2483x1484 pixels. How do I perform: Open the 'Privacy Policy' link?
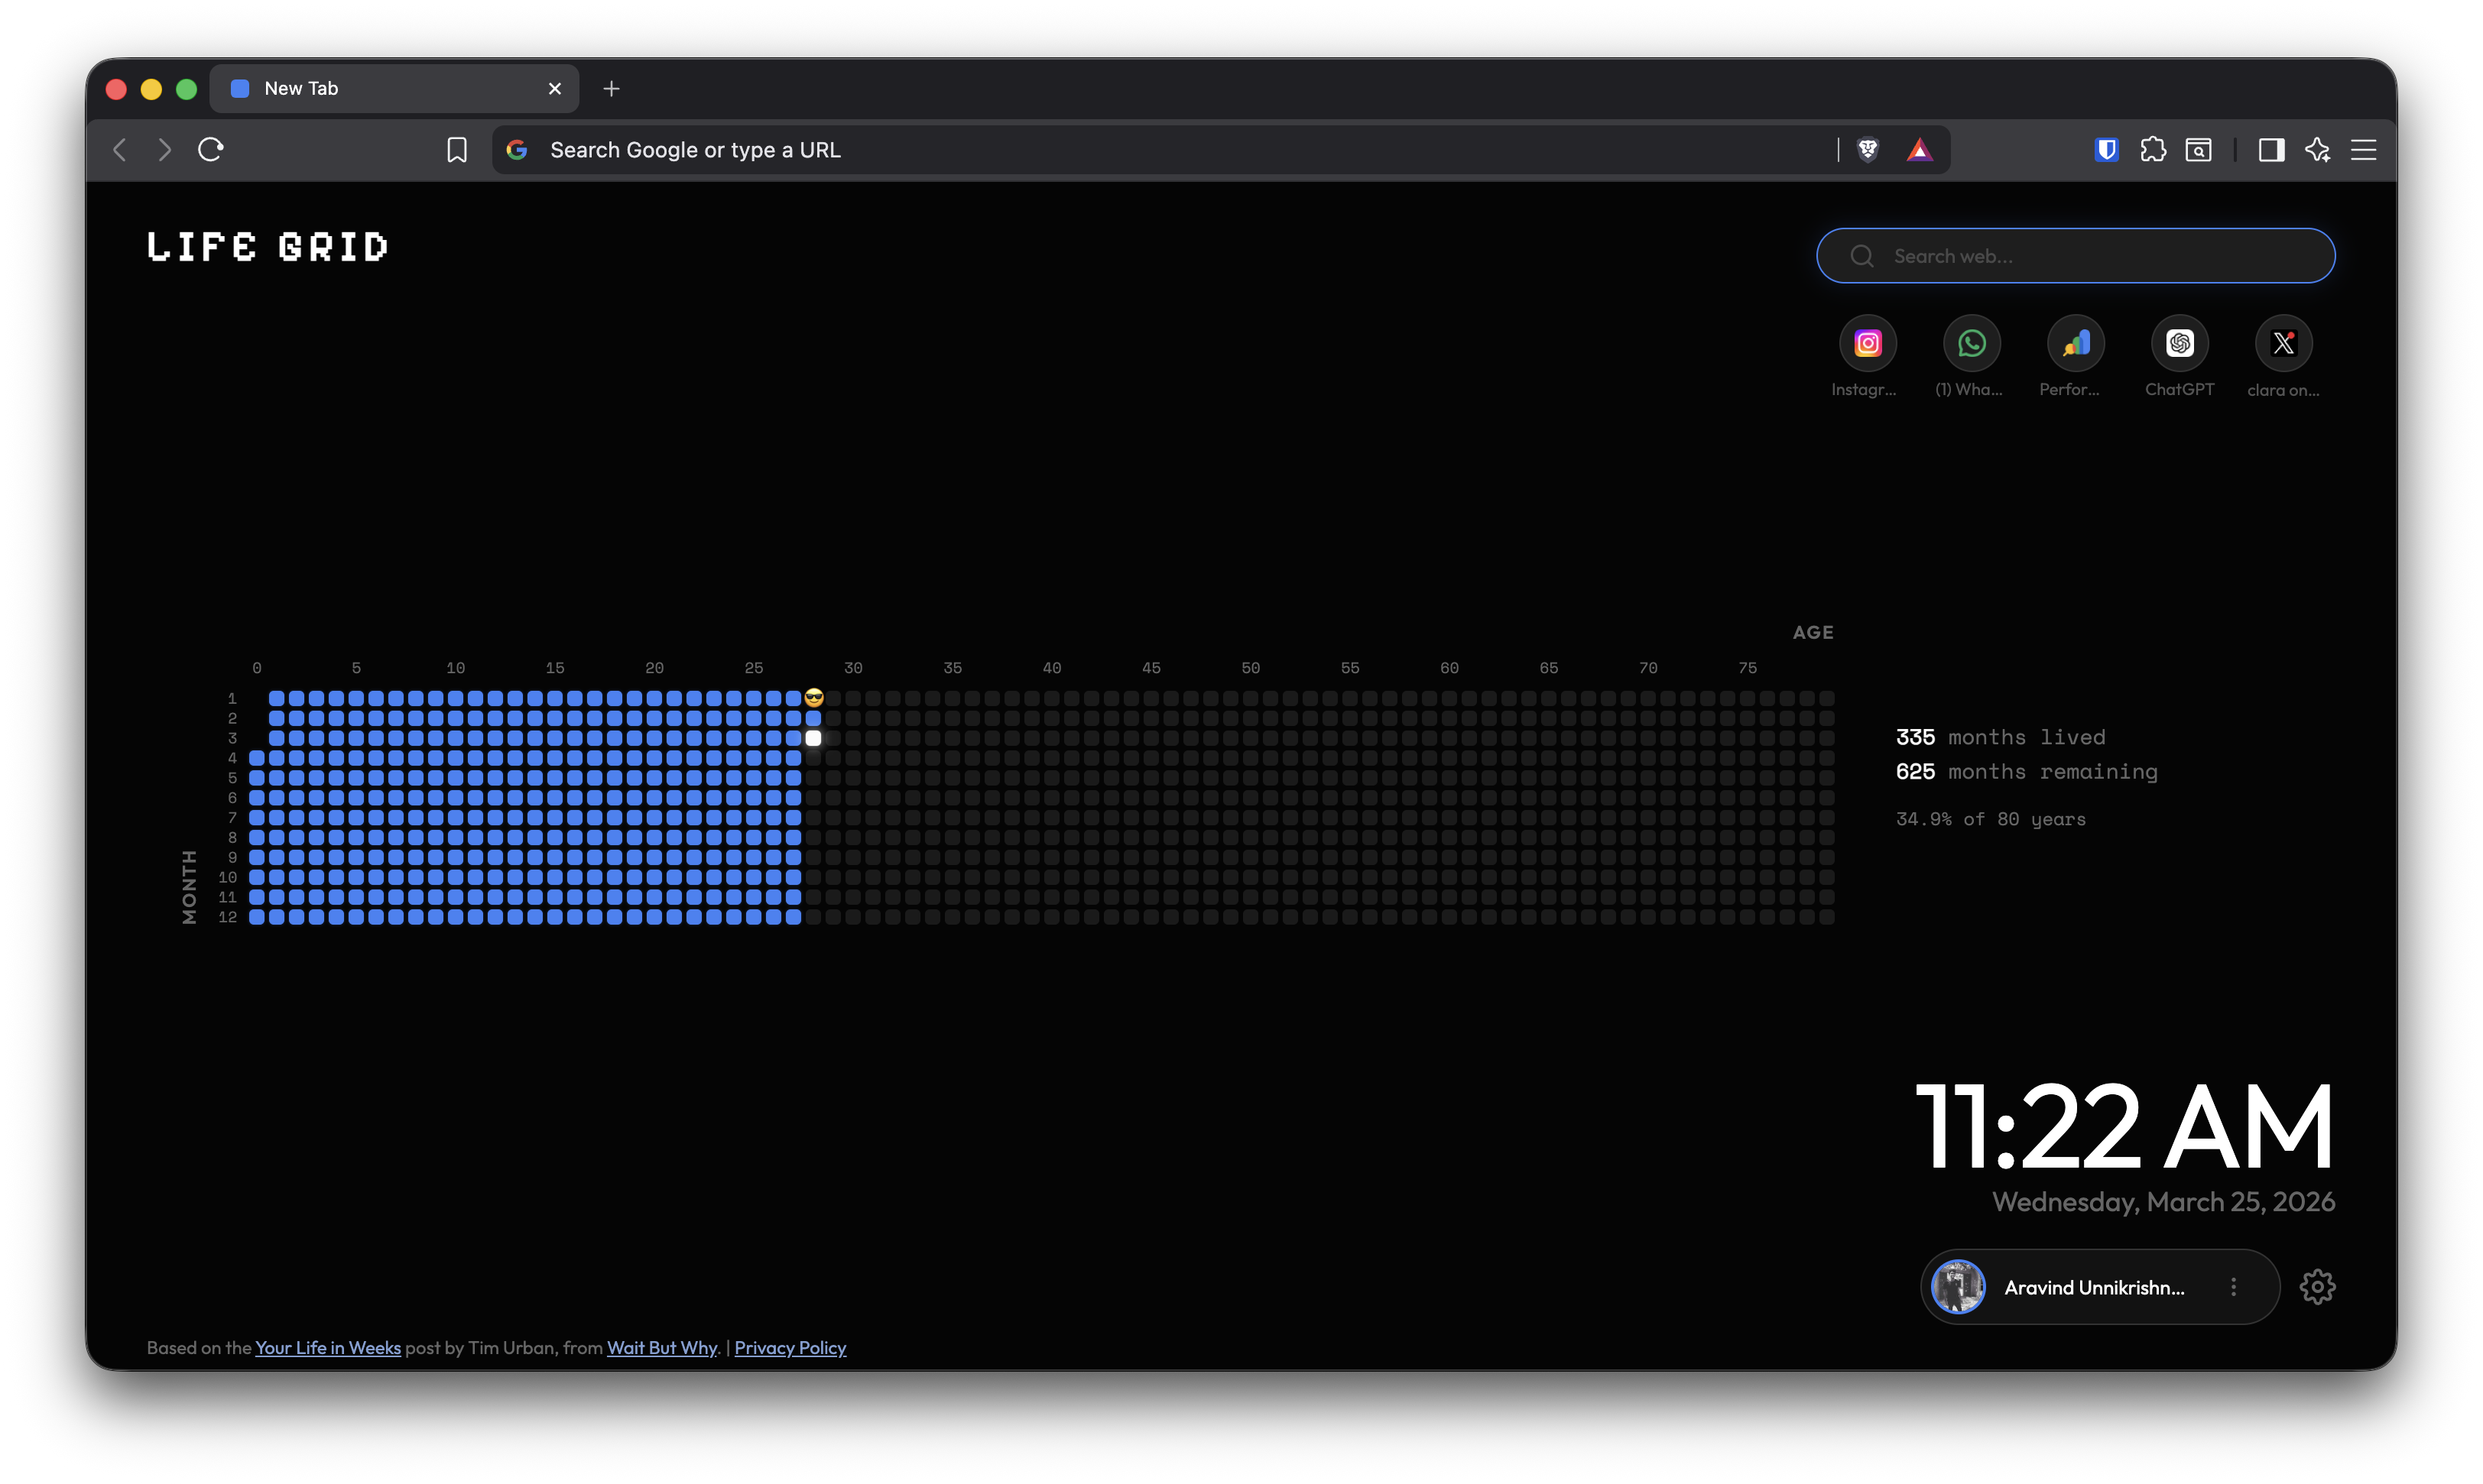tap(790, 1347)
